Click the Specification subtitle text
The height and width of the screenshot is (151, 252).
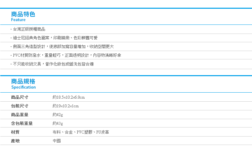pyautogui.click(x=24, y=87)
